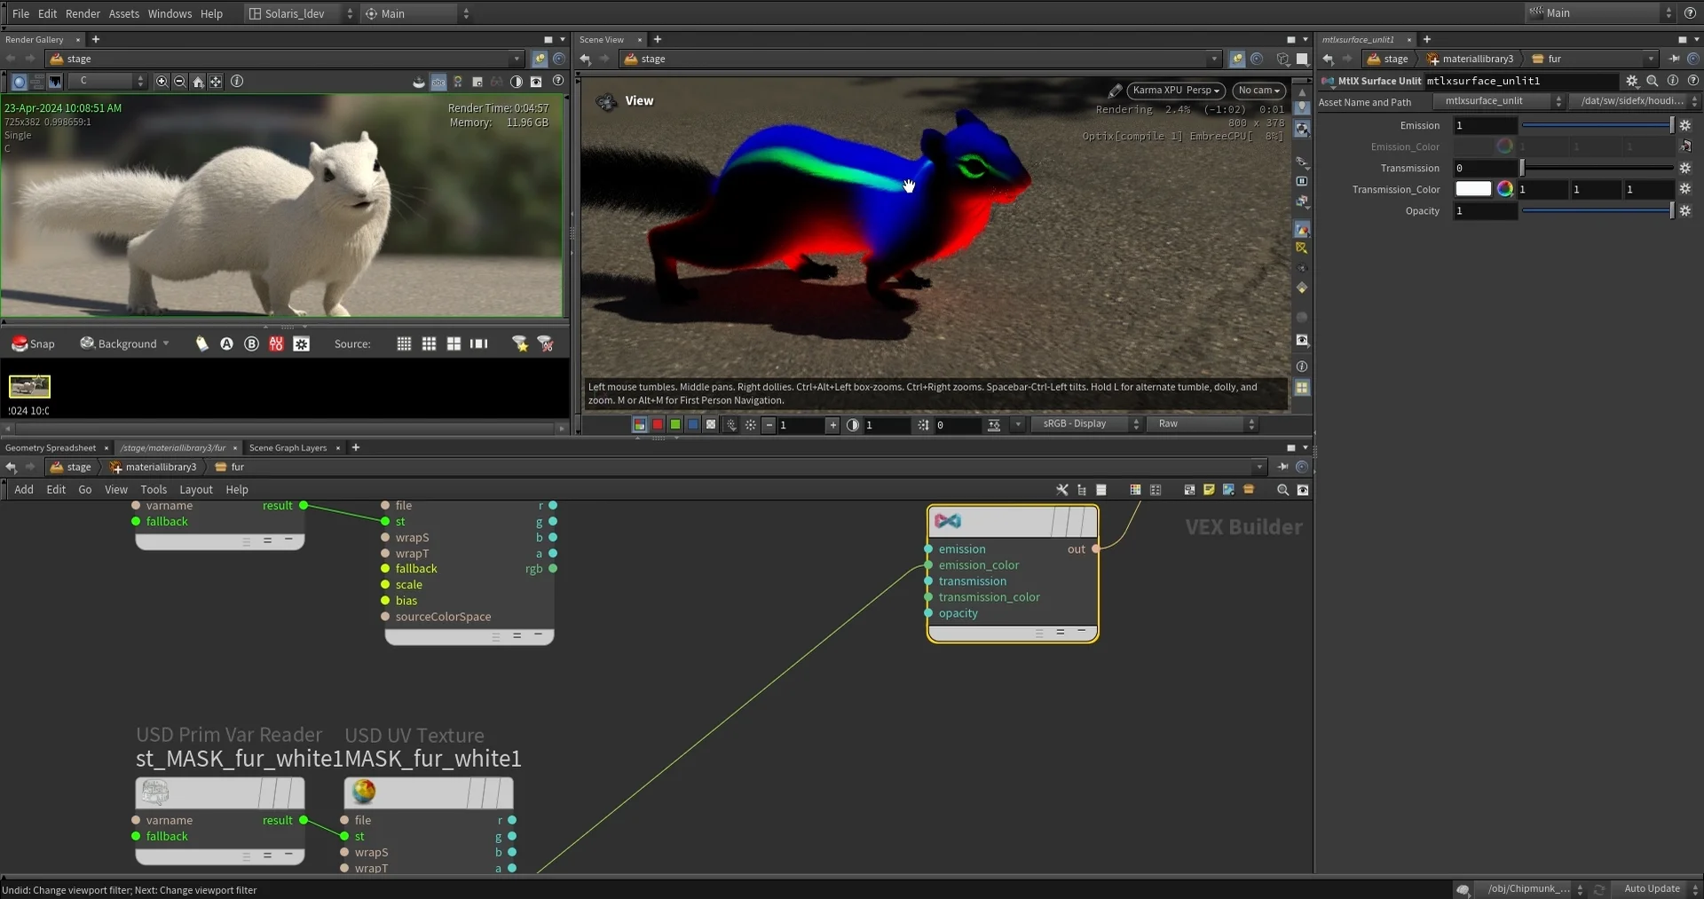Screen dimensions: 1704x899
Task: Click the Karma render settings gear for Emission
Action: point(1685,125)
